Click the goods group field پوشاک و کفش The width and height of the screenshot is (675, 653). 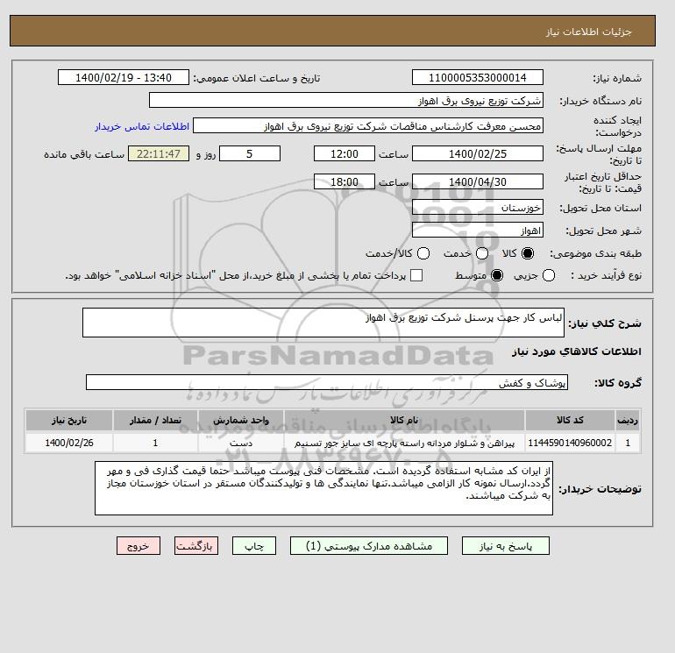tap(327, 382)
